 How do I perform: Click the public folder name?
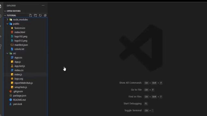16,24
